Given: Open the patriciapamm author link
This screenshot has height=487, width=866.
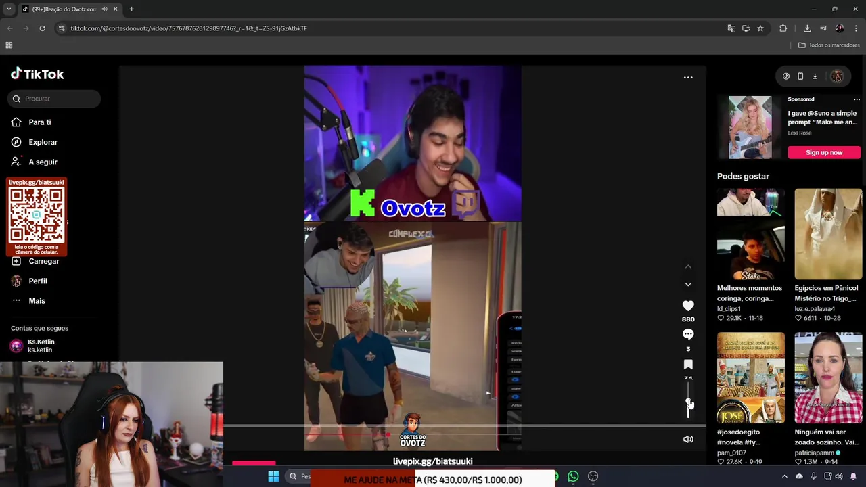Looking at the screenshot, I should pyautogui.click(x=815, y=453).
